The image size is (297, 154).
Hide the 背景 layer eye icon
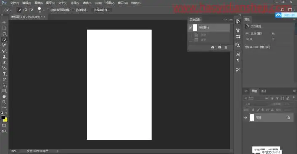tap(246, 118)
